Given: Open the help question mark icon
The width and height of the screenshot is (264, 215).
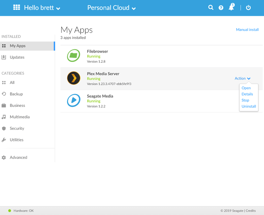Looking at the screenshot, I should 221,8.
